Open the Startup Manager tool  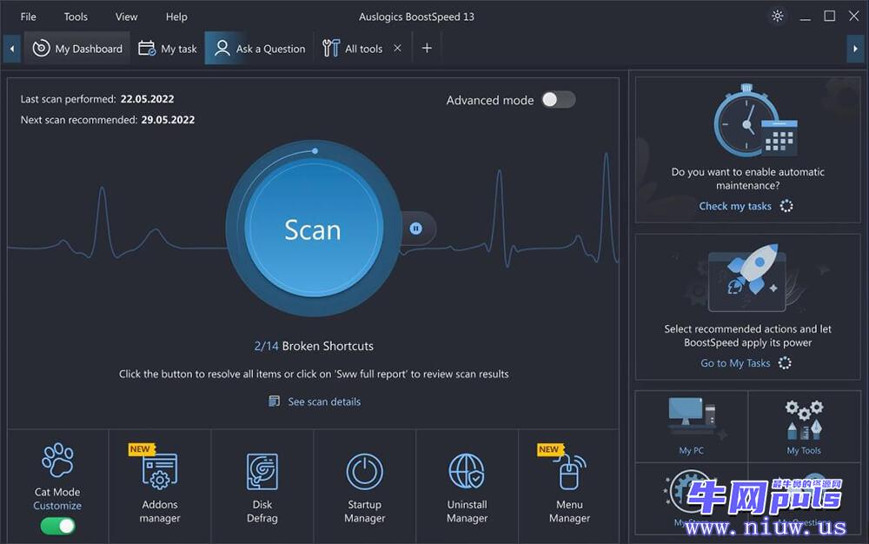click(x=365, y=486)
